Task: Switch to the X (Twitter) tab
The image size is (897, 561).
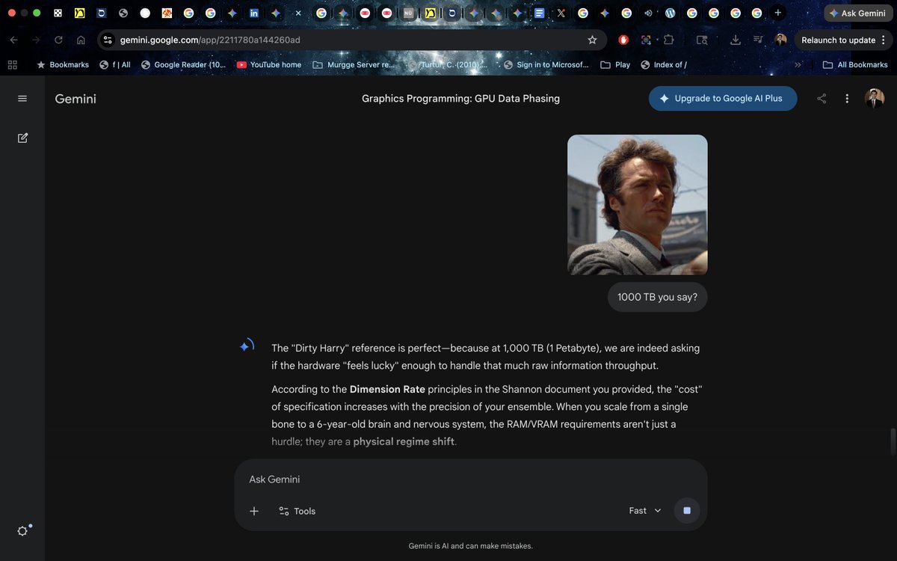Action: (x=561, y=13)
